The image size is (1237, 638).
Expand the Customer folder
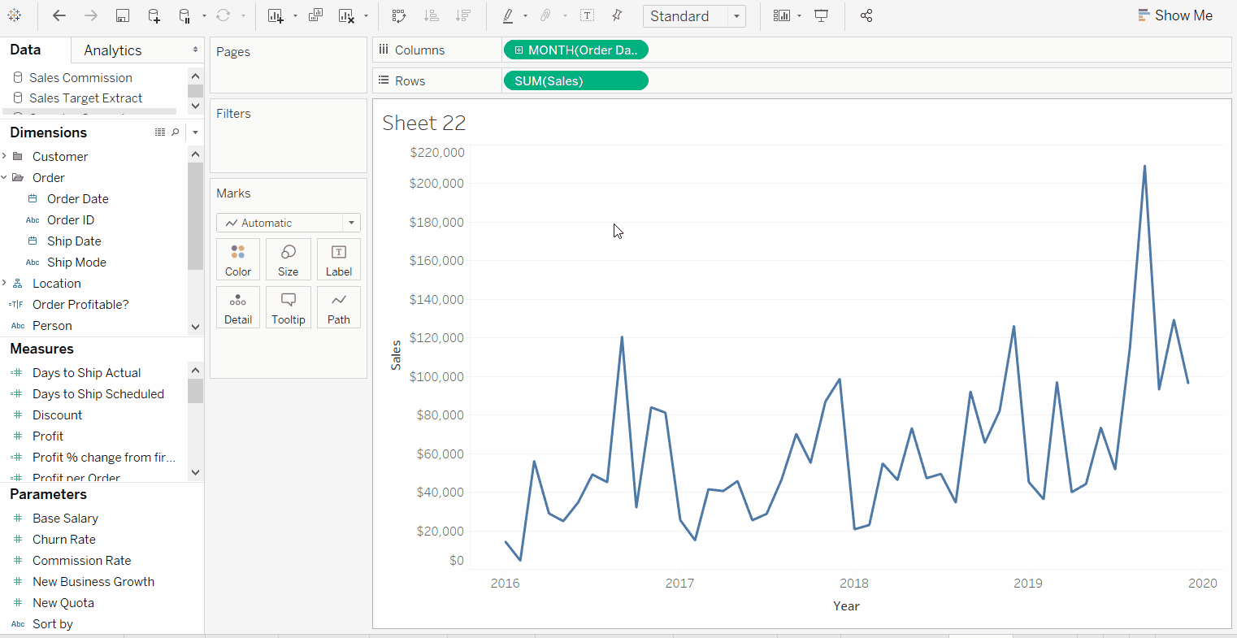pos(5,156)
